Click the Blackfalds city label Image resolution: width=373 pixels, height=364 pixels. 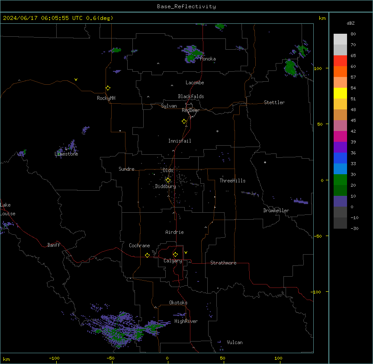coord(191,96)
